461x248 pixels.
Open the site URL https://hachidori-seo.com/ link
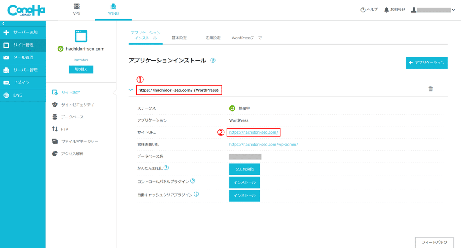click(254, 132)
